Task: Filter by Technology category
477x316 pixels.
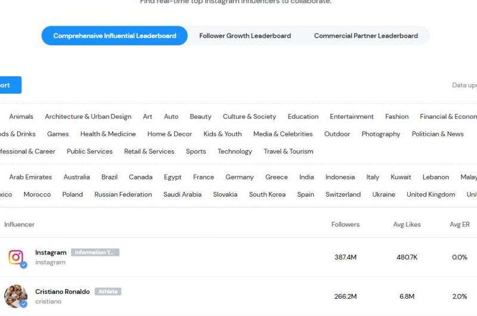Action: (x=234, y=151)
